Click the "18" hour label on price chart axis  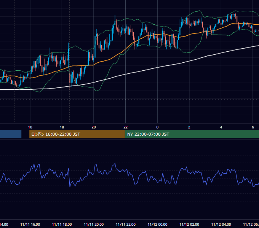[x=62, y=127]
